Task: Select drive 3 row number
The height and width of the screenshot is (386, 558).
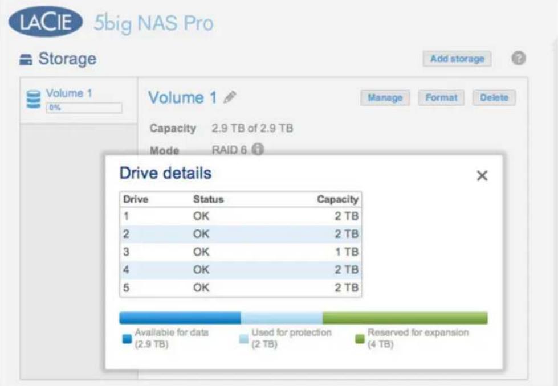Action: point(127,252)
